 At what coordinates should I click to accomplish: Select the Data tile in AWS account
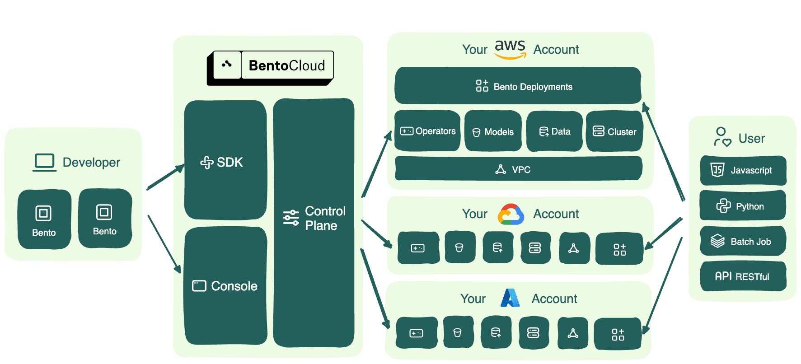554,131
